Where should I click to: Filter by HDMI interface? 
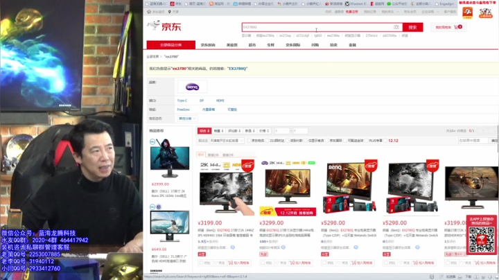[x=220, y=100]
